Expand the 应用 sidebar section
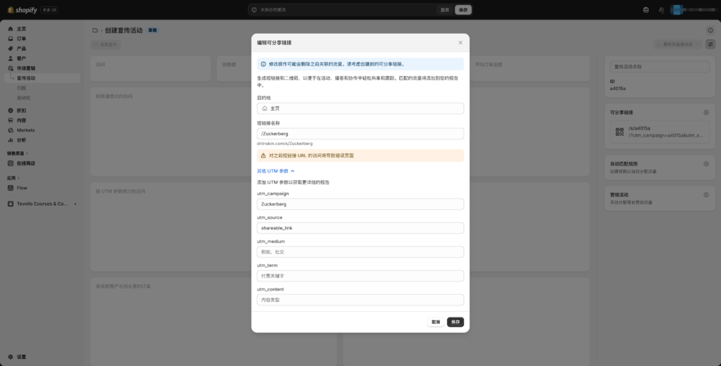The image size is (721, 366). click(13, 178)
